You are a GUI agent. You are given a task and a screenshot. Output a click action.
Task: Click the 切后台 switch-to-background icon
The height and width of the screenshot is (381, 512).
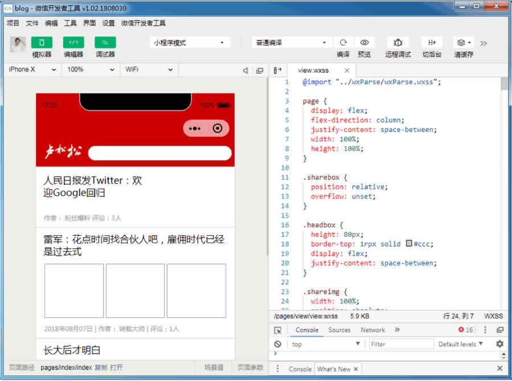tap(432, 43)
